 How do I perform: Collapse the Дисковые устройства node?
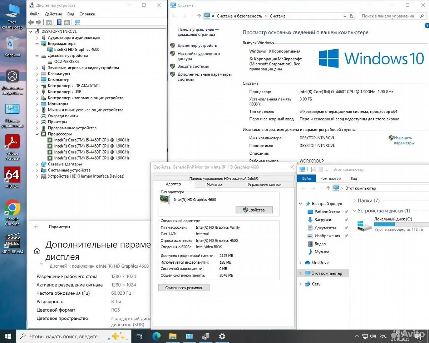tap(37, 56)
